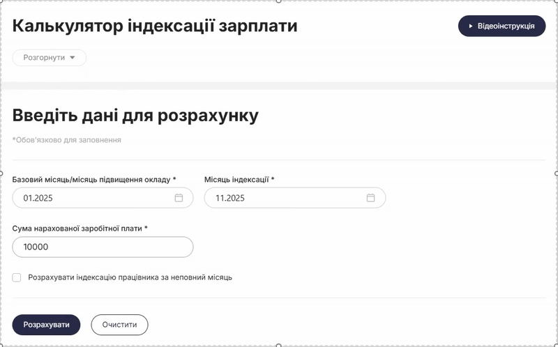The height and width of the screenshot is (347, 558).
Task: Open calendar picker for Місяць індексації
Action: point(370,198)
